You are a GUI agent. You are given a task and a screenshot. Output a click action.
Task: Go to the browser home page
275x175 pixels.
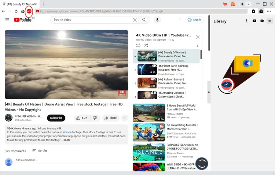click(22, 11)
